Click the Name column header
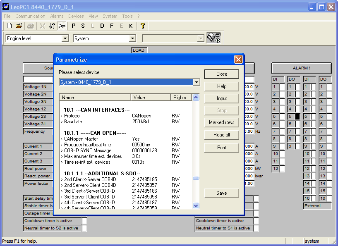The height and width of the screenshot is (246, 338). tap(95, 97)
